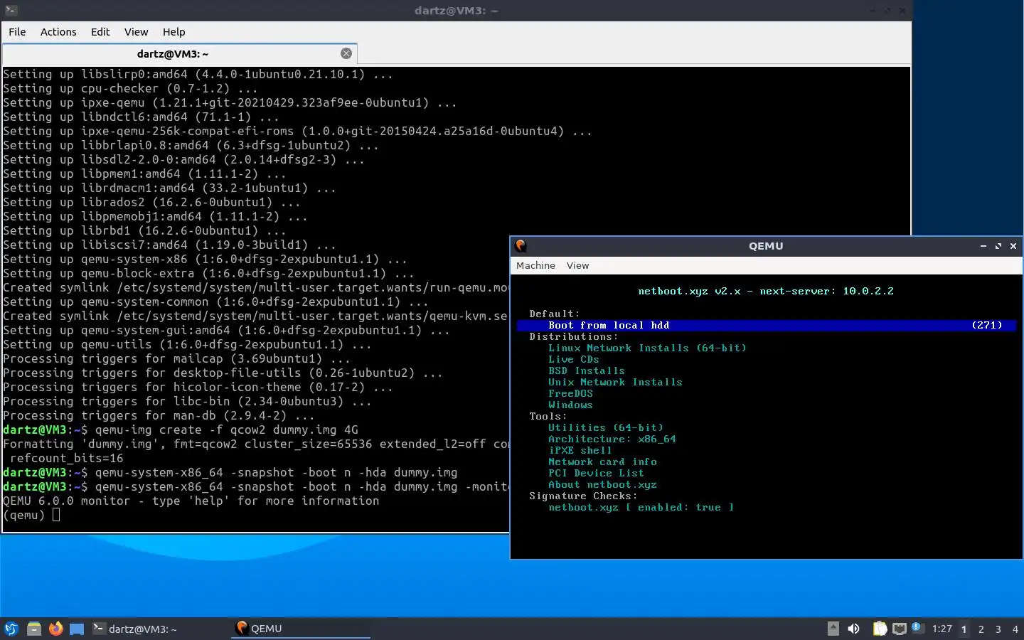Switch to virtual desktop 1
The width and height of the screenshot is (1024, 640).
(x=964, y=629)
